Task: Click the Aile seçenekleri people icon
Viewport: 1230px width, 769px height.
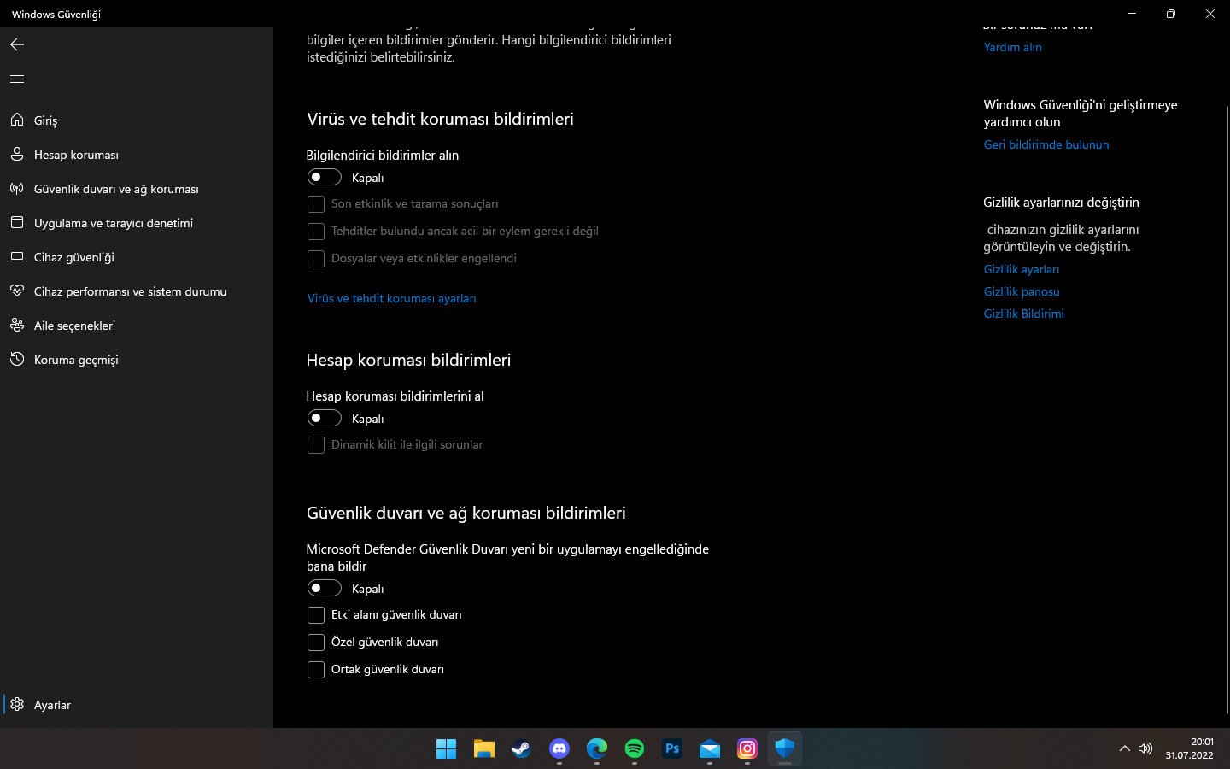Action: (x=17, y=326)
